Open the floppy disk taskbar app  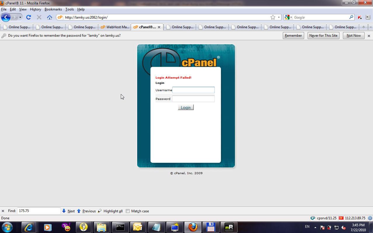pyautogui.click(x=211, y=227)
